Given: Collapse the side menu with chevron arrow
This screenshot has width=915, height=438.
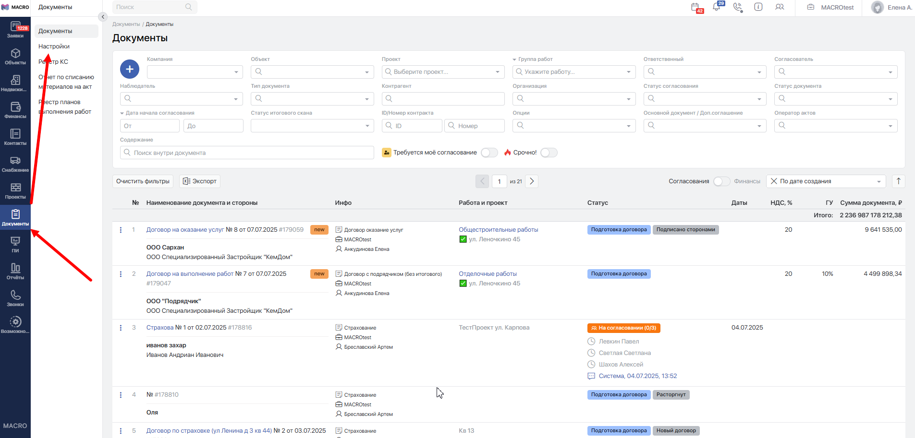Looking at the screenshot, I should click(102, 17).
